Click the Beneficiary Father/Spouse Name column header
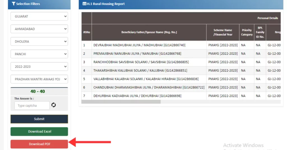Image resolution: width=287 pixels, height=150 pixels. 149,32
